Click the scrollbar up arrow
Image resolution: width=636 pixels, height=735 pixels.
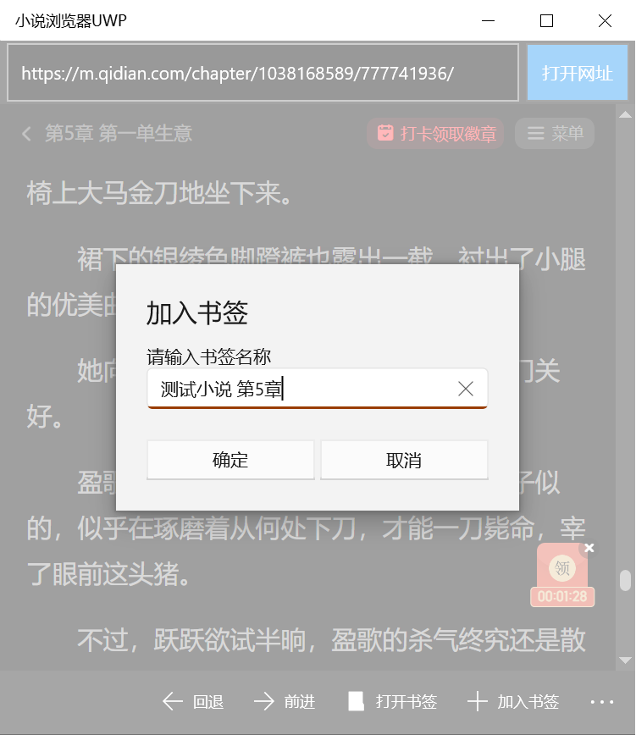click(x=625, y=115)
